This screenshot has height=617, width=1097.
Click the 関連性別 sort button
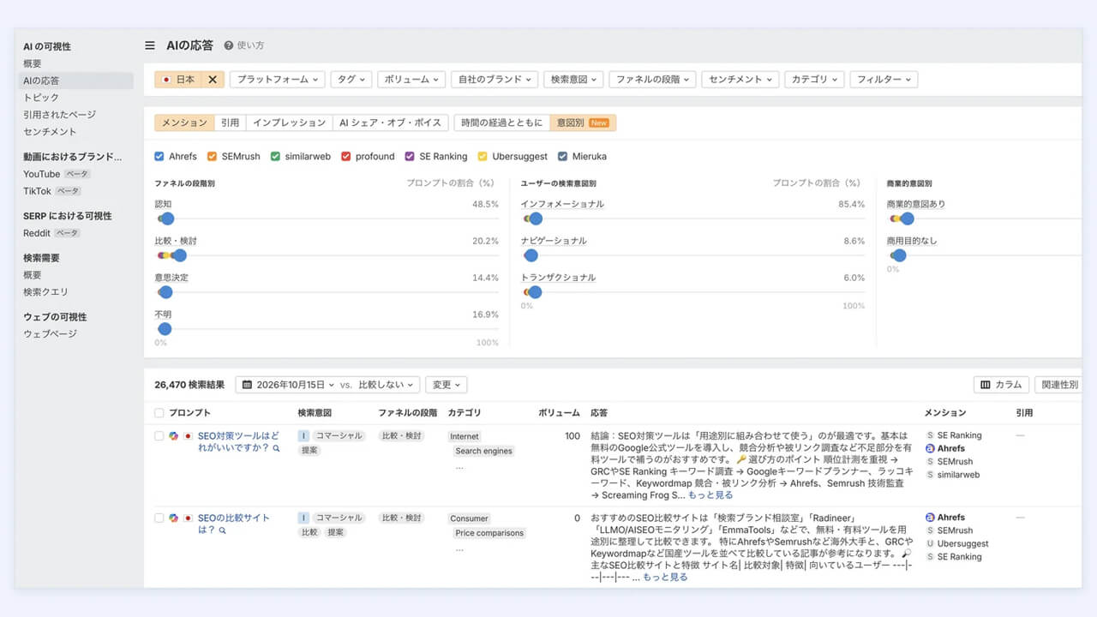[1059, 385]
